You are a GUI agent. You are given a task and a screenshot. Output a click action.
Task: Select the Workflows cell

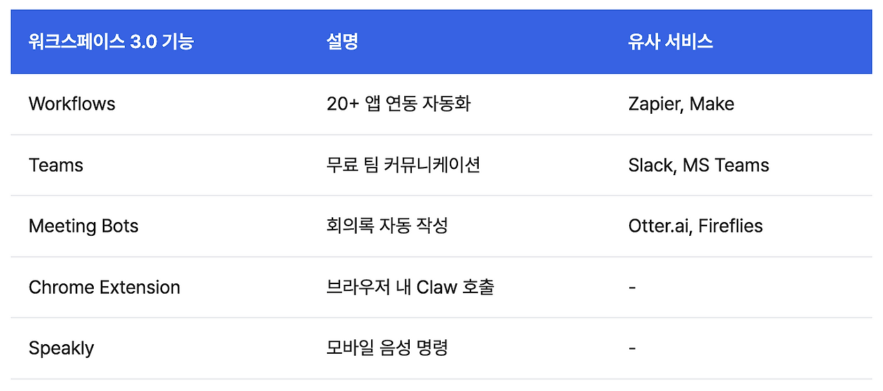point(72,104)
